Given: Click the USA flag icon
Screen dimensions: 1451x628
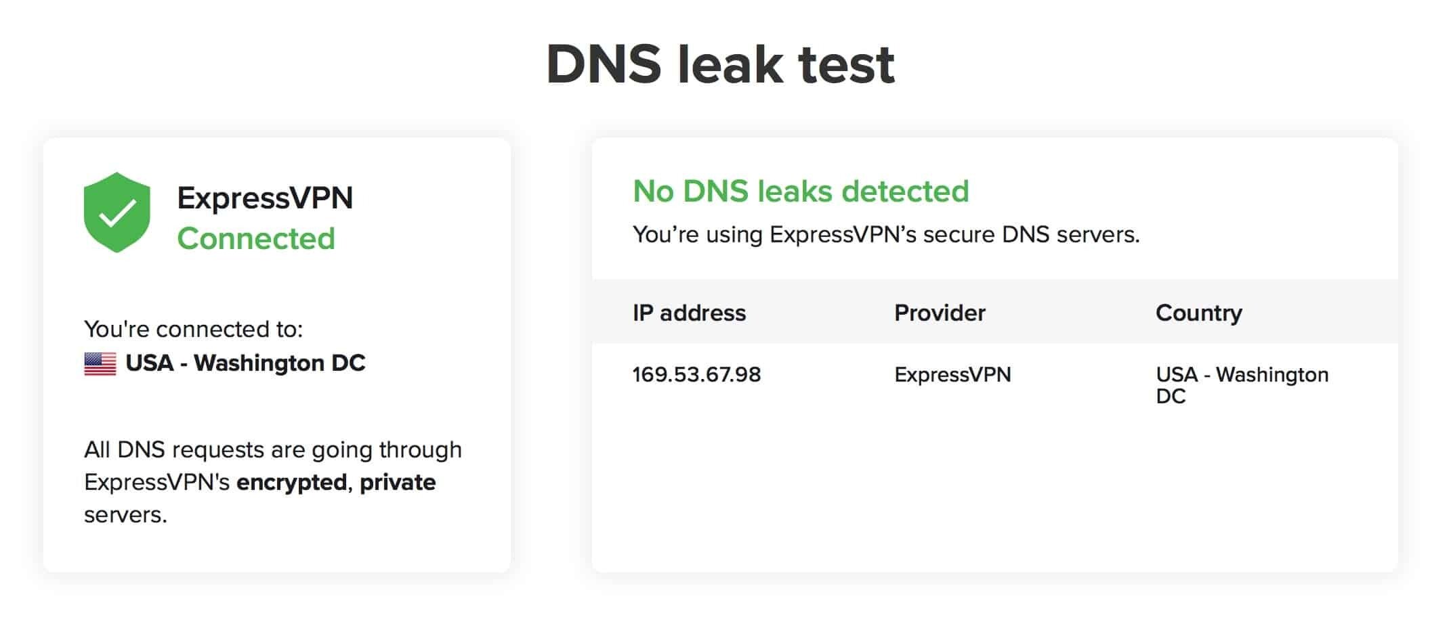Looking at the screenshot, I should pyautogui.click(x=100, y=363).
